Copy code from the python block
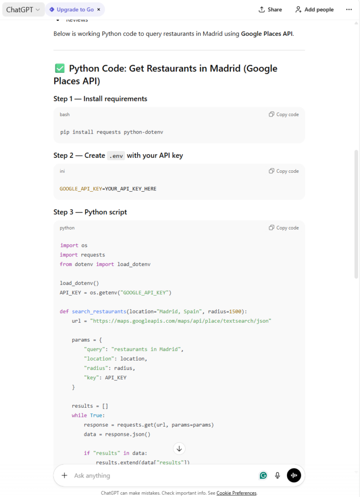362x497 pixels. coord(284,228)
